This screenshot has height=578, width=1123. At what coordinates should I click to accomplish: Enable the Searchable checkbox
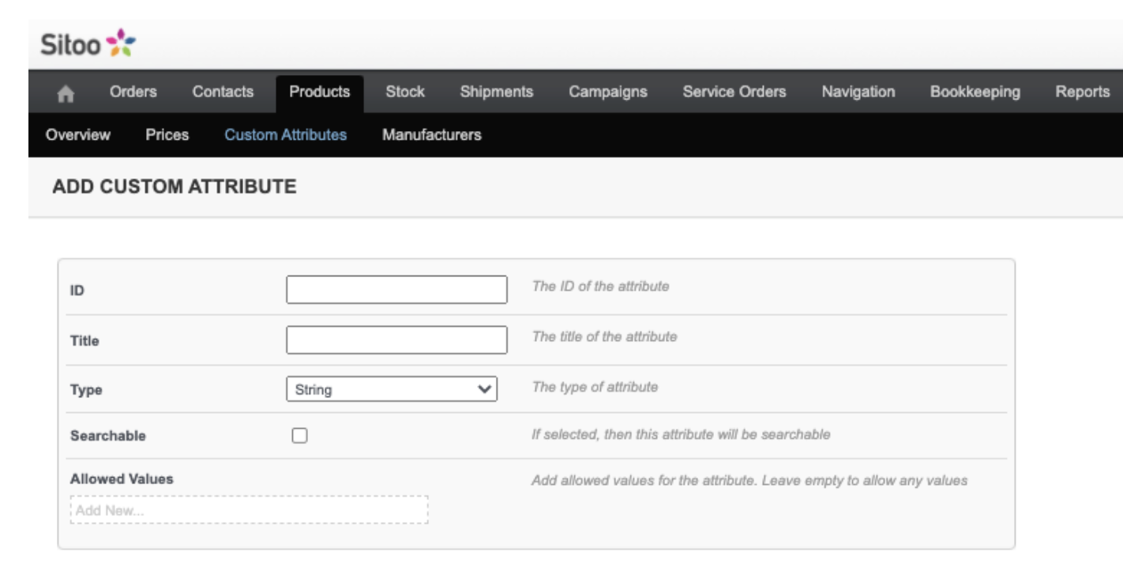pos(299,435)
